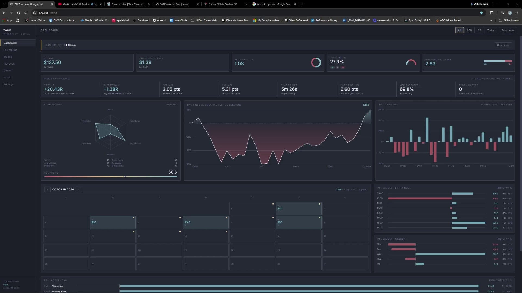This screenshot has width=522, height=293.
Task: Open Settings in the sidebar
Action: (x=8, y=85)
